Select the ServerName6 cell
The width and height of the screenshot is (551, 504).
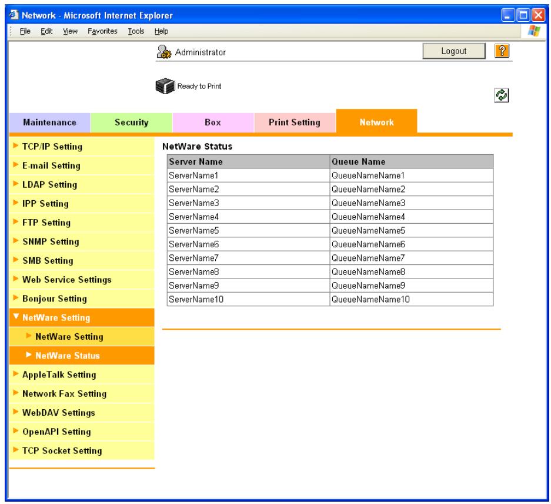pos(248,244)
